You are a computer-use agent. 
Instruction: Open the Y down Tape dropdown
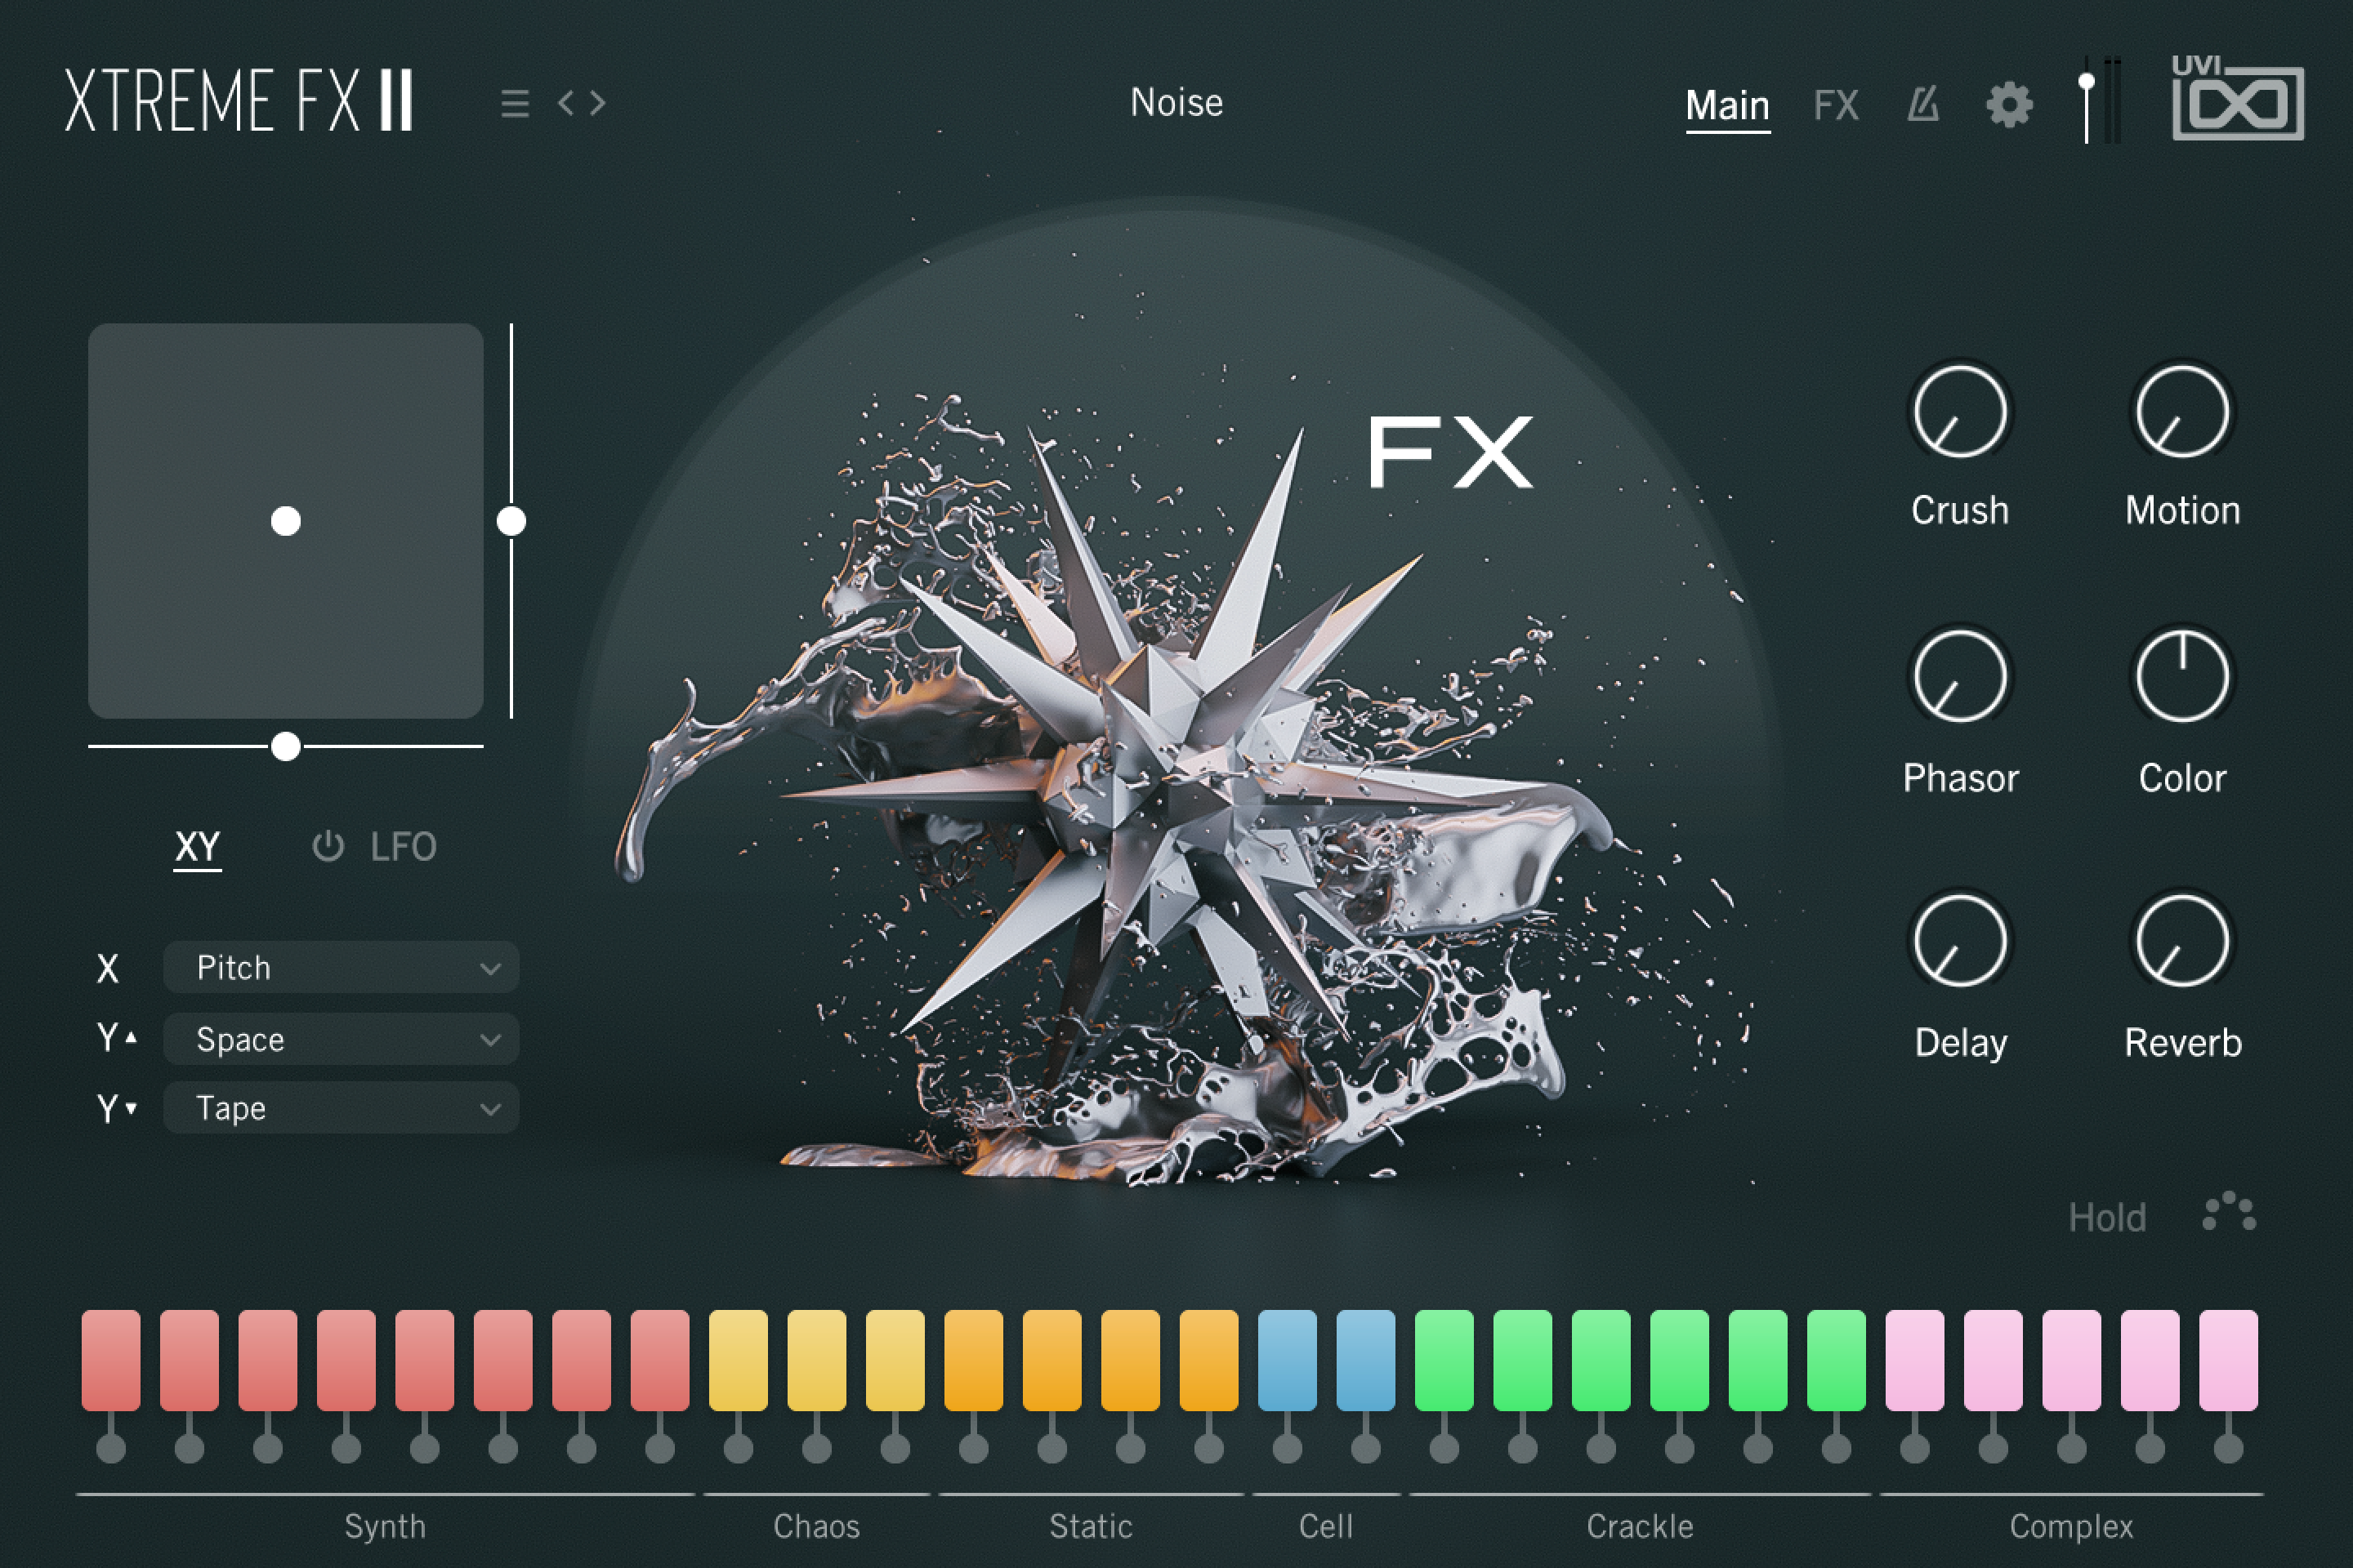point(342,1108)
